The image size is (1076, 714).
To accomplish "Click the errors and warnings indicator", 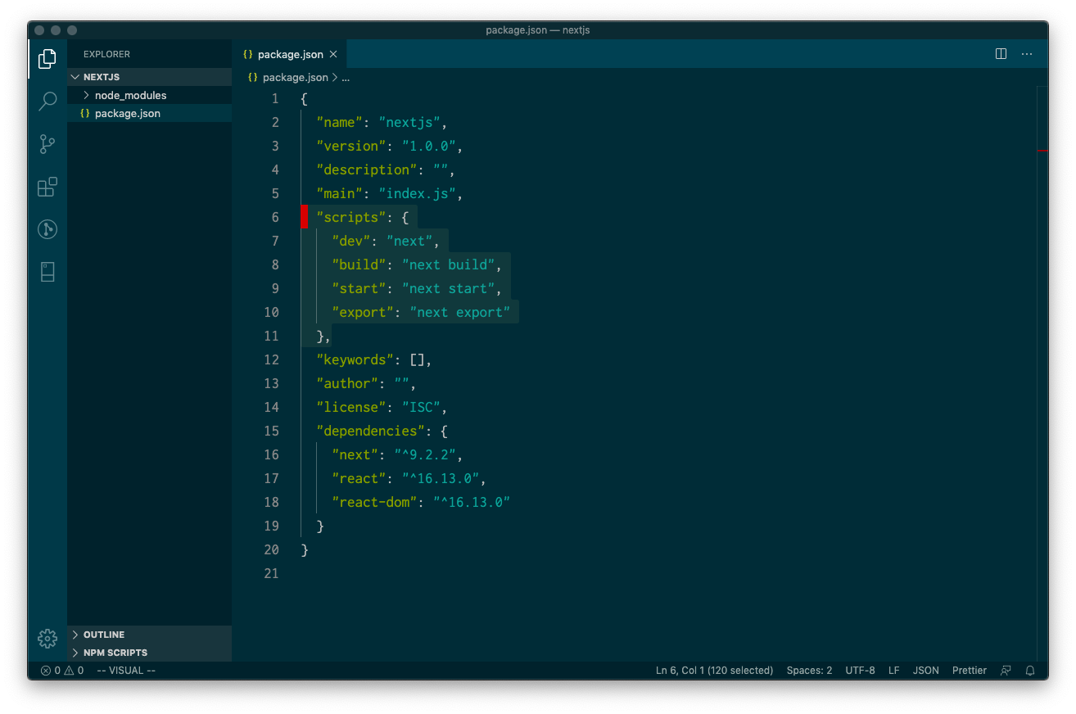I will [61, 670].
